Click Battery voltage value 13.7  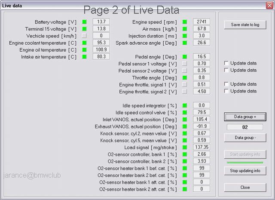101,22
